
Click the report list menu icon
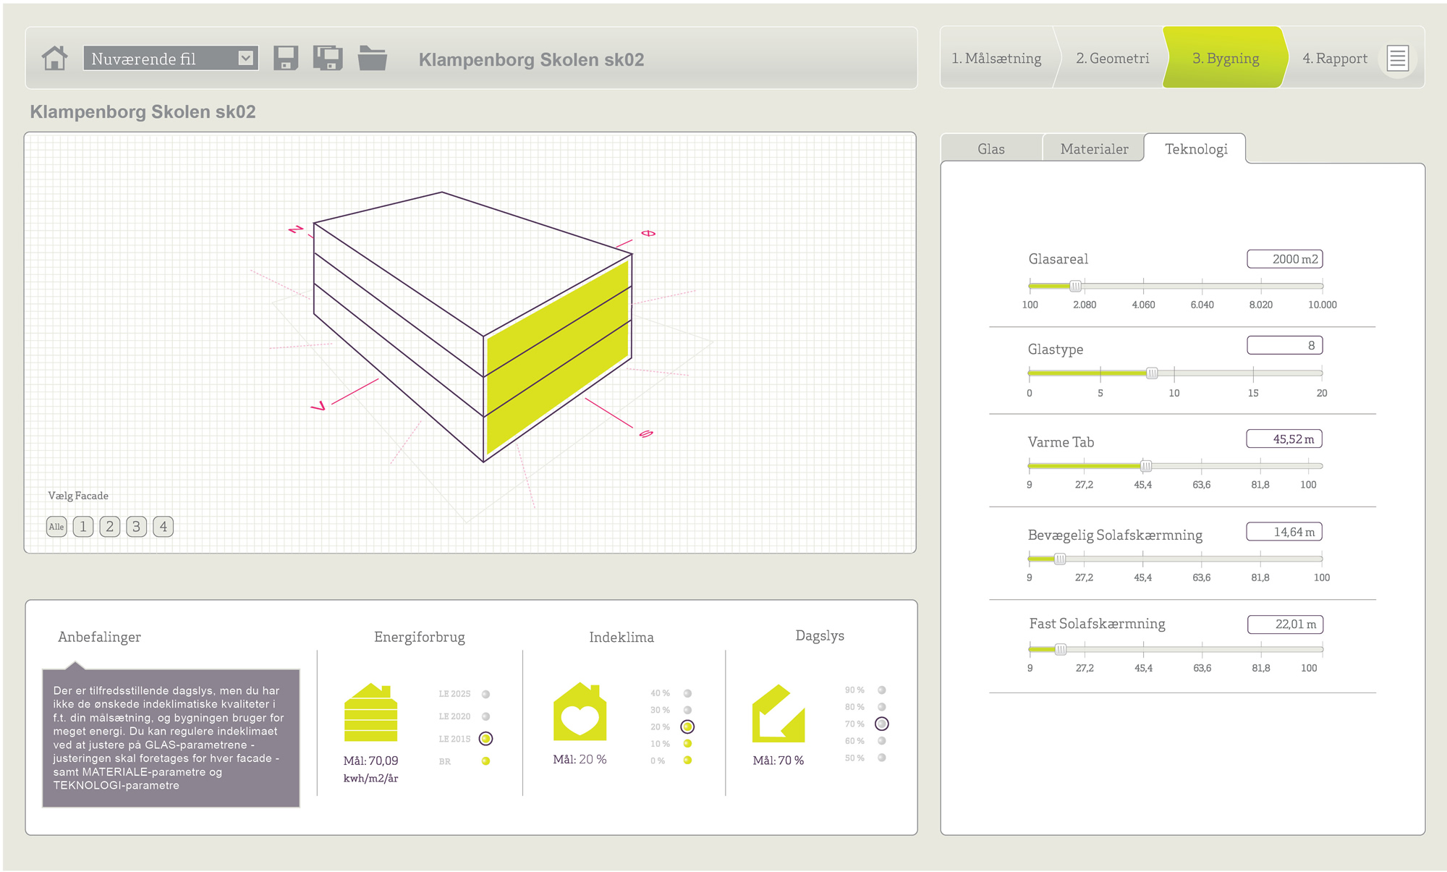(1397, 58)
